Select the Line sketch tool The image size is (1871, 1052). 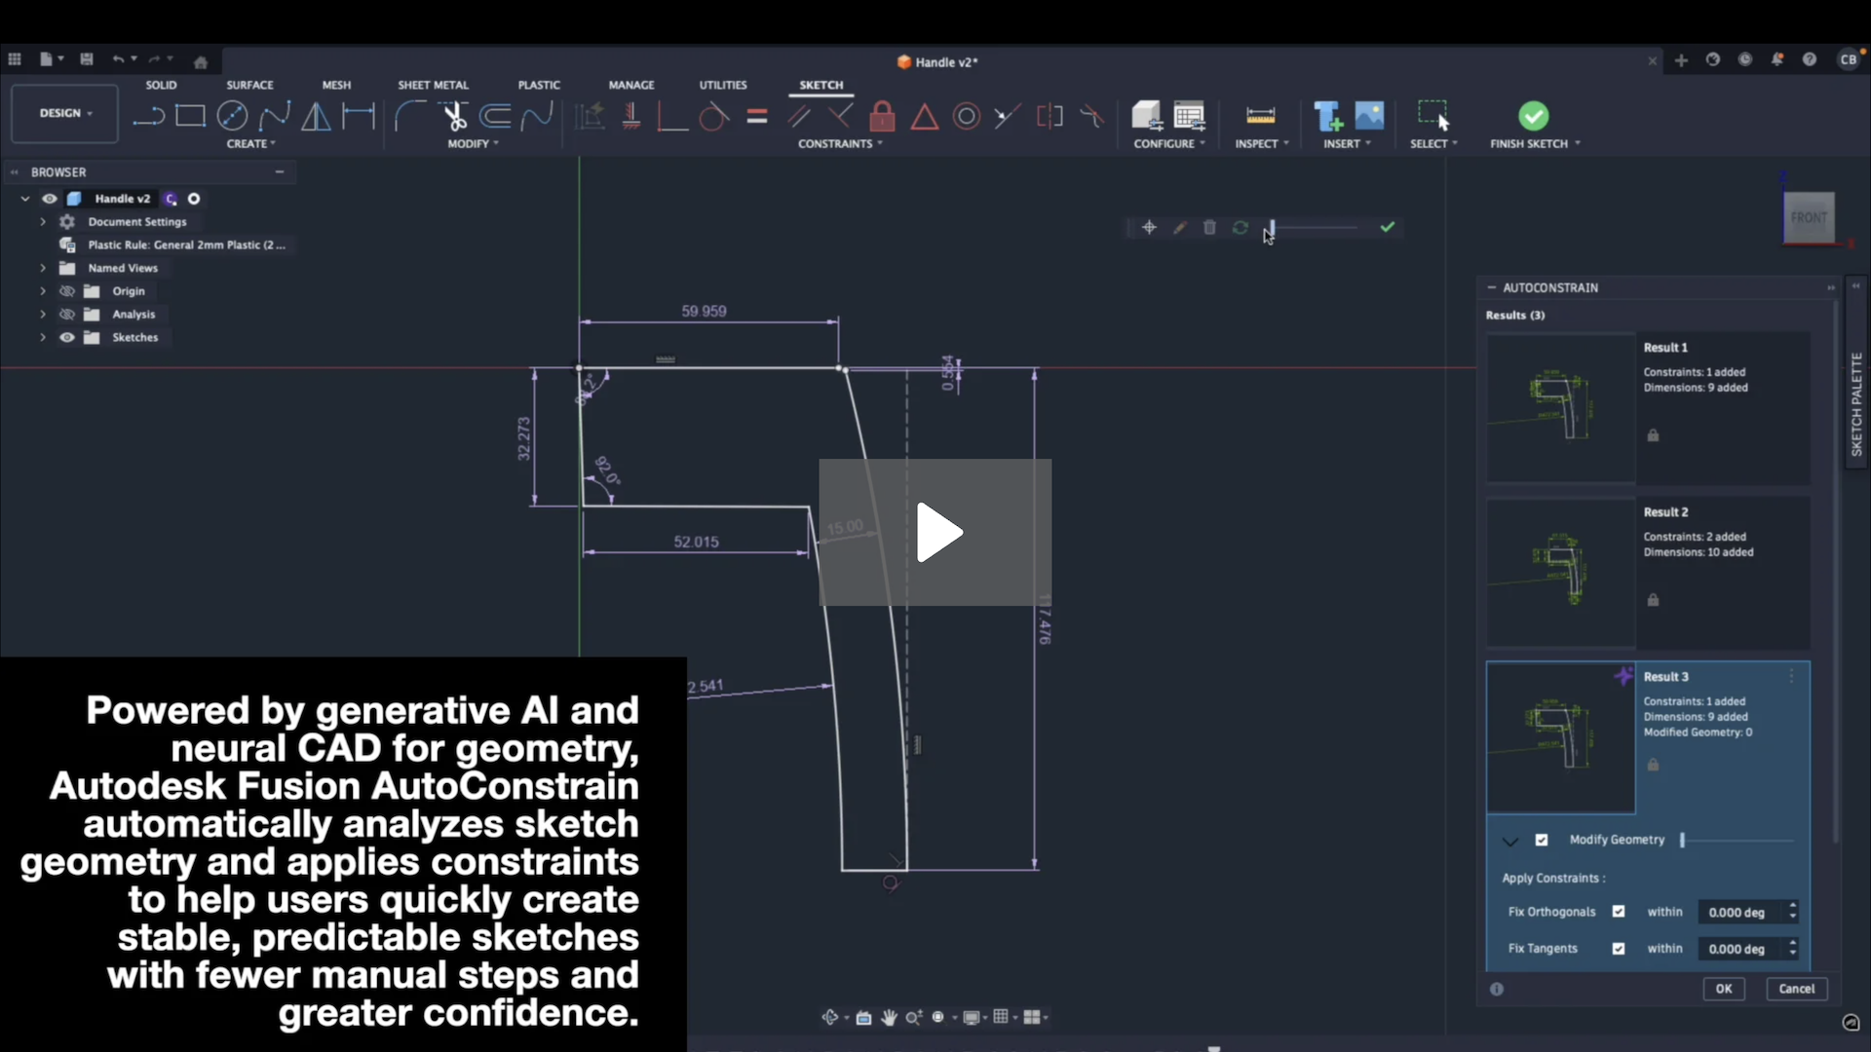tap(148, 117)
